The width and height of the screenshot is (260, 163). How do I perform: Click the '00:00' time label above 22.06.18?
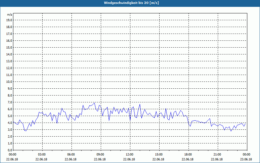coord(12,155)
